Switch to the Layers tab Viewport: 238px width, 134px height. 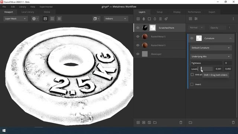pyautogui.click(x=142, y=12)
